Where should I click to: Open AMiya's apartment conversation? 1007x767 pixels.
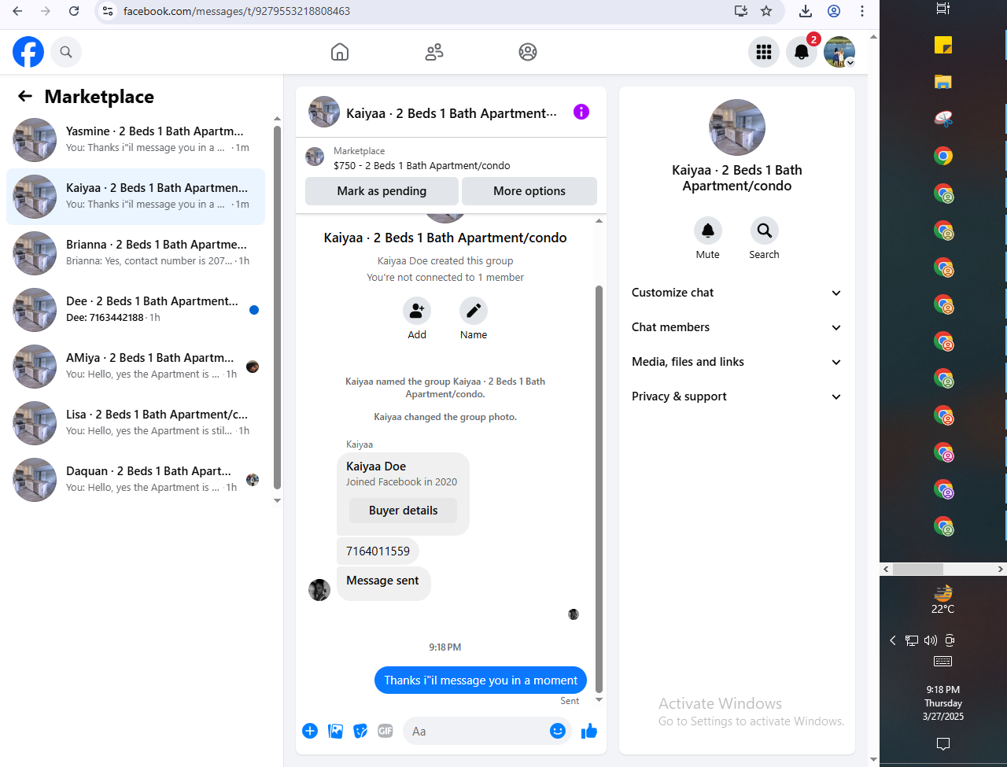tap(135, 367)
